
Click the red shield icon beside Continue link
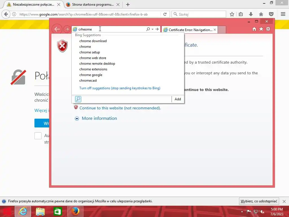76,107
